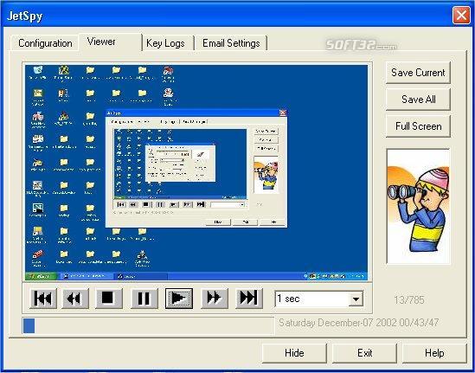Click the captured desktop preview image
This screenshot has height=373, width=475.
coord(196,173)
